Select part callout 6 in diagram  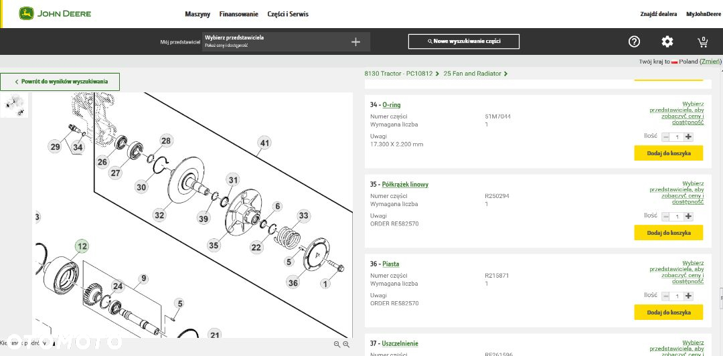[276, 206]
